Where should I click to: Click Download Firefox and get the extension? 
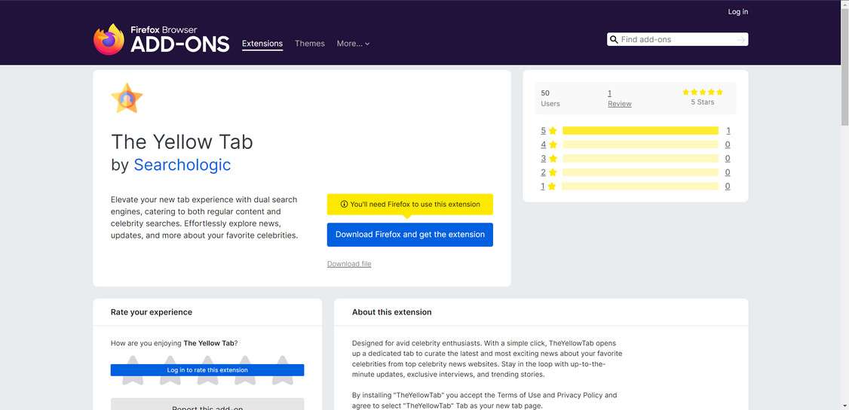tap(410, 235)
